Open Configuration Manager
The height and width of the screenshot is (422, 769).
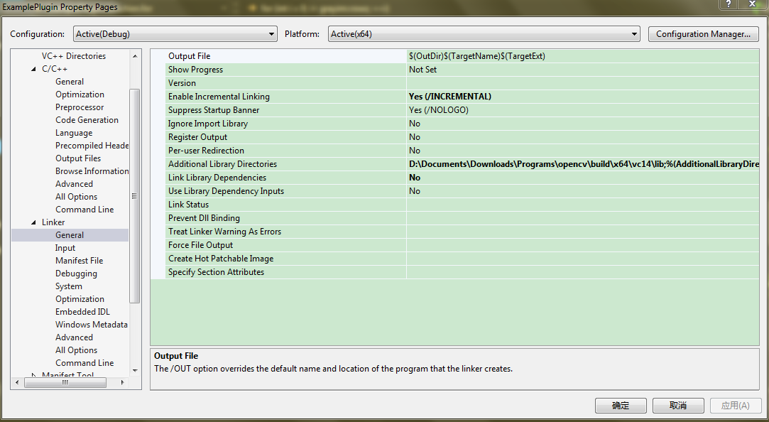[x=702, y=33]
